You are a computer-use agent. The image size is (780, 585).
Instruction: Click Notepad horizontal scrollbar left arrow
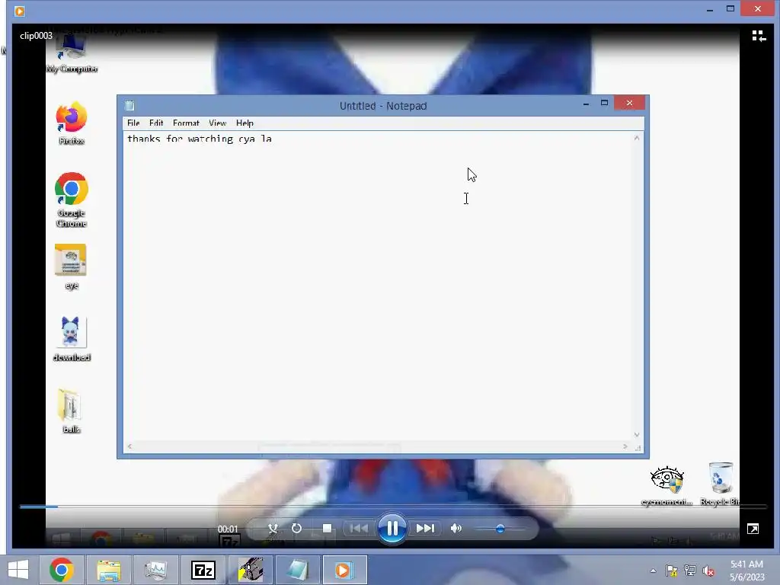(129, 446)
